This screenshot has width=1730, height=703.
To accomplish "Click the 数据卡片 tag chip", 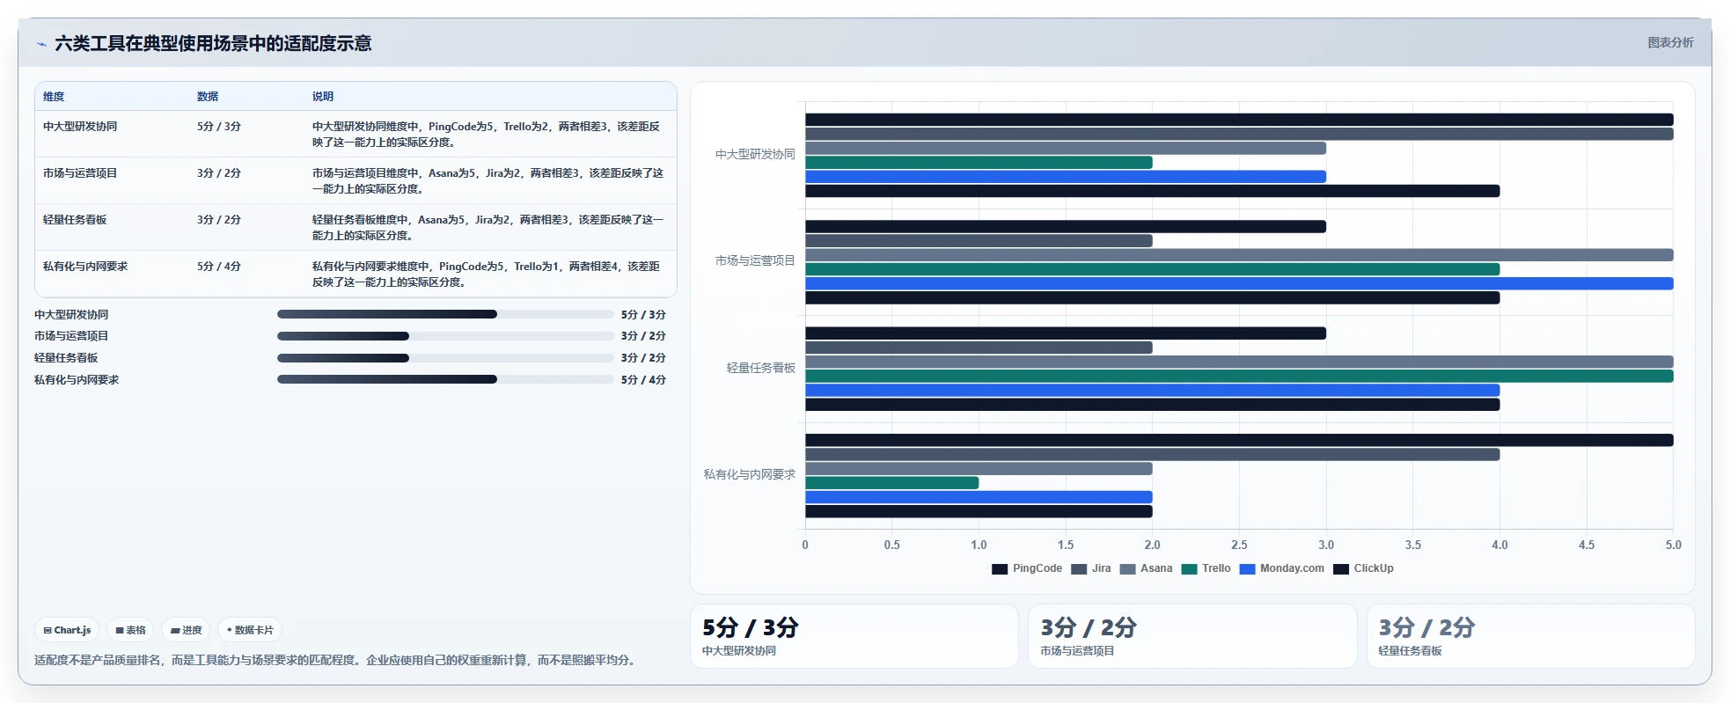I will (250, 630).
